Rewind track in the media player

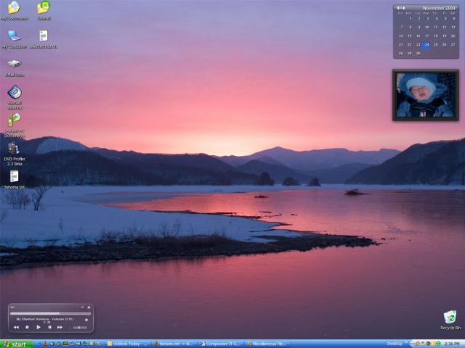(16, 327)
